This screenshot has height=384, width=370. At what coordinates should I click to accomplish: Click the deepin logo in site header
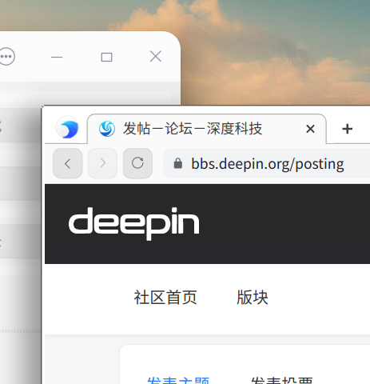point(134,224)
